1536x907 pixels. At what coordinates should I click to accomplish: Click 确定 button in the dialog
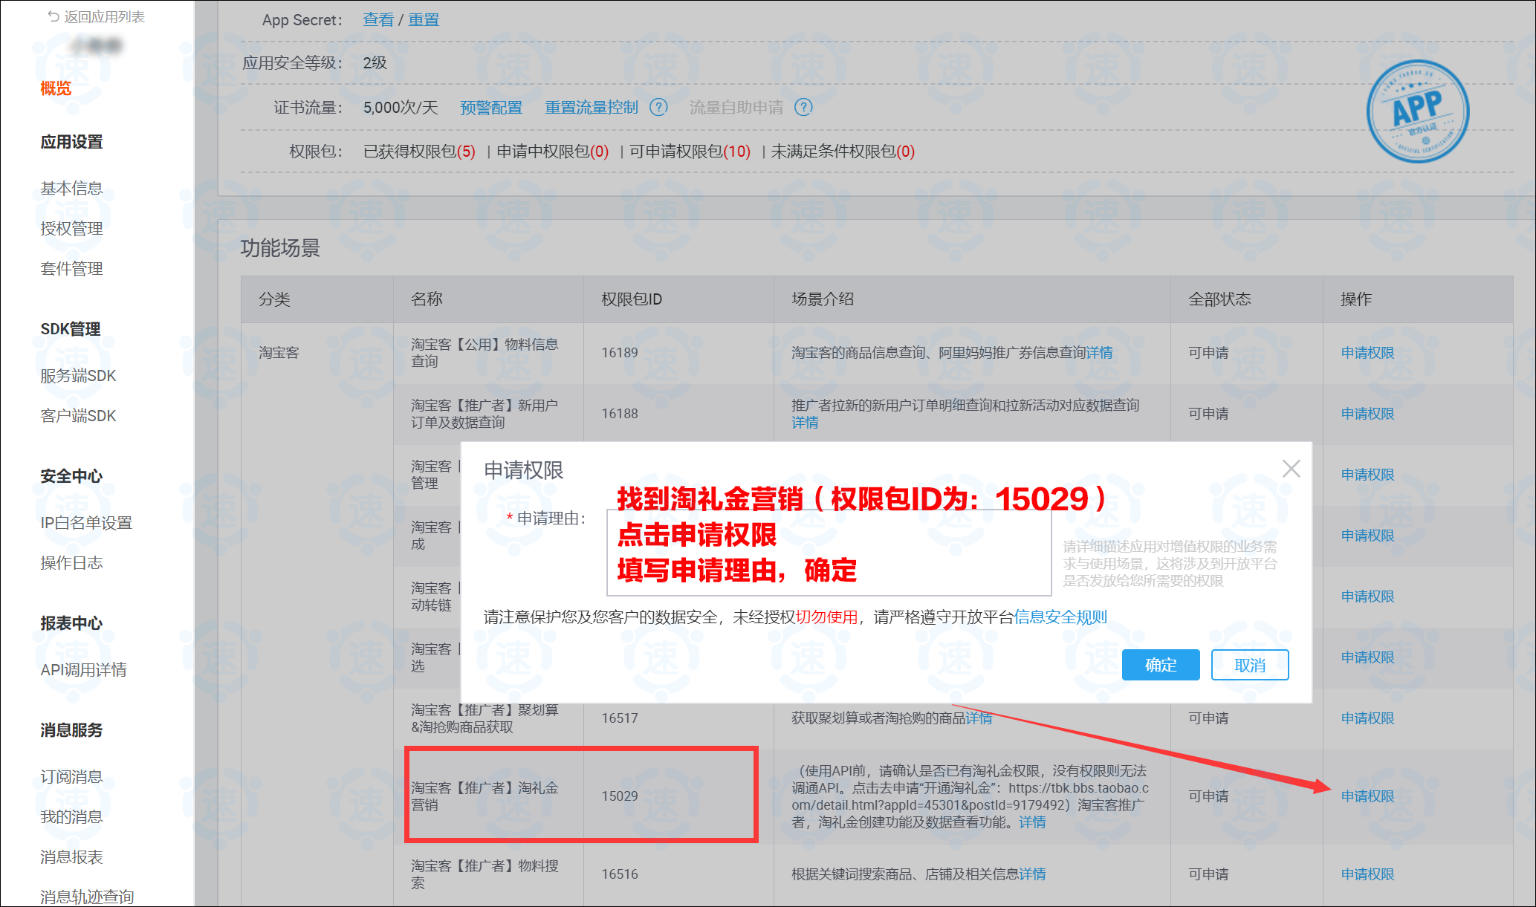(1161, 665)
